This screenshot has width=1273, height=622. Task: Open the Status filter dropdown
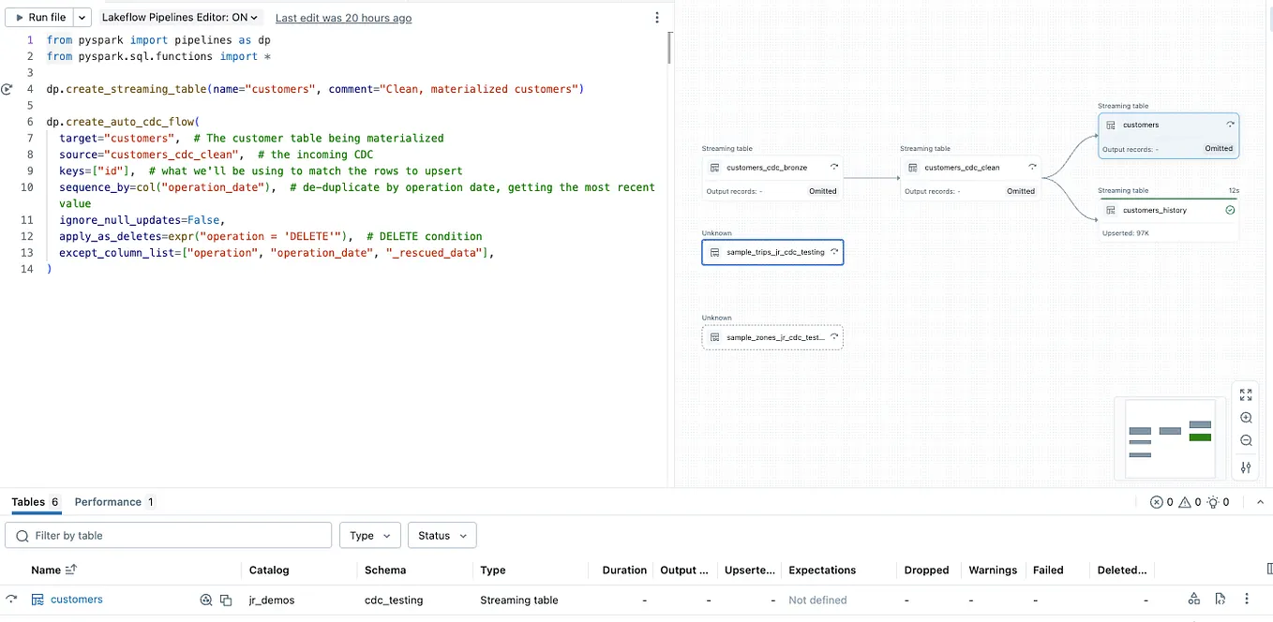442,535
